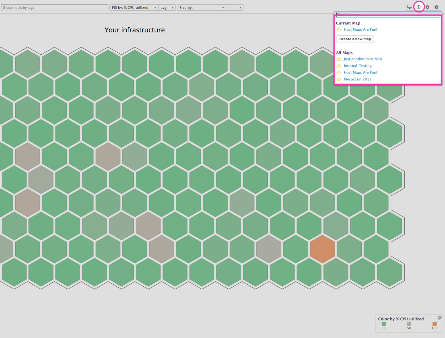Favorite the Just another Host Map entry
This screenshot has width=445, height=338.
tap(339, 59)
